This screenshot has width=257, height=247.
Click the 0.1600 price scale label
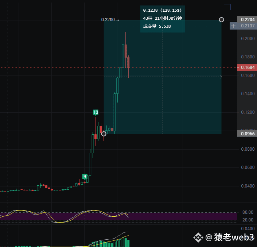click(x=248, y=76)
